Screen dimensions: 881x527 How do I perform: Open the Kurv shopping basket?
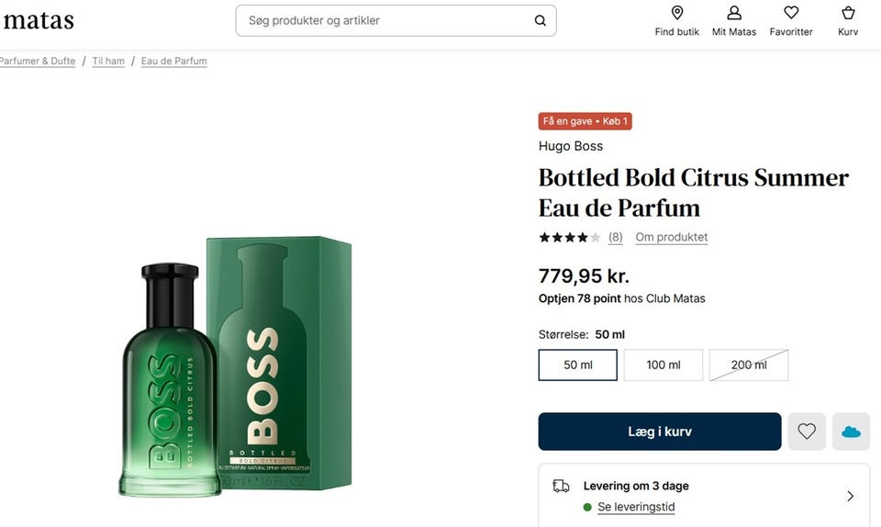[x=848, y=13]
